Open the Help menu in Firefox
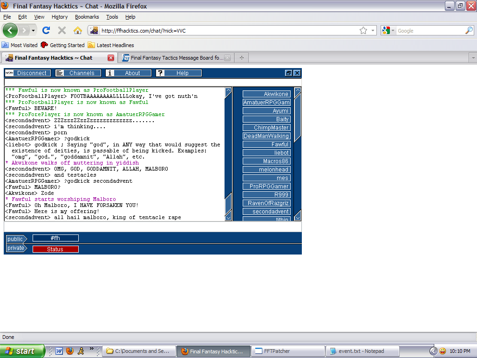The width and height of the screenshot is (477, 358). coord(130,17)
